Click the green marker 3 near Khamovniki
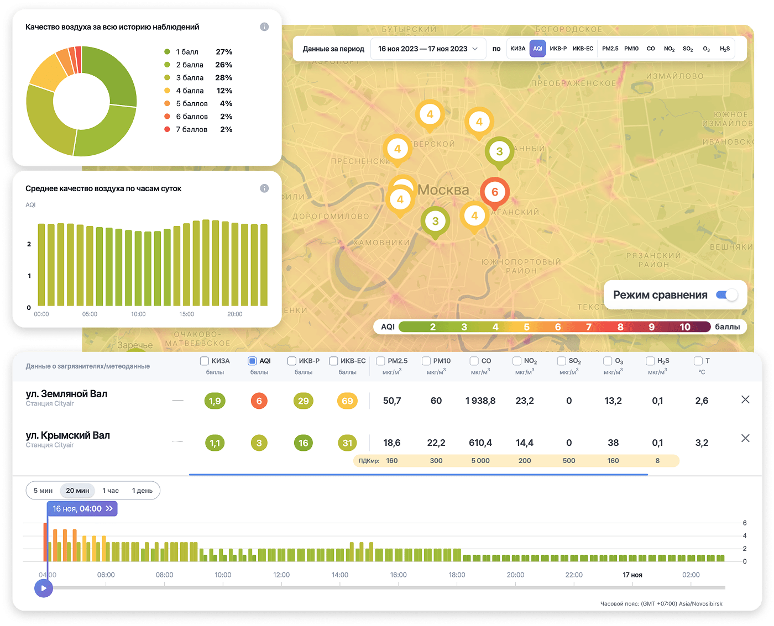 tap(435, 222)
